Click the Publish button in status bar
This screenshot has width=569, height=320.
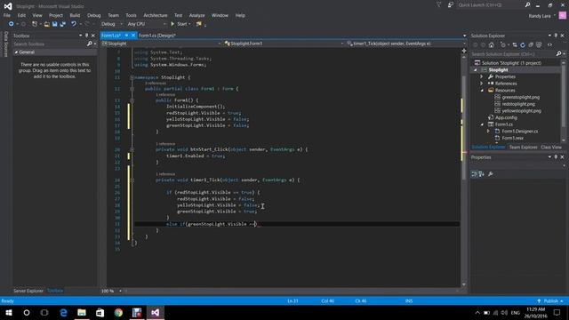[550, 301]
